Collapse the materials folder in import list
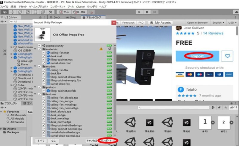239x148 pixels. pos(35,49)
